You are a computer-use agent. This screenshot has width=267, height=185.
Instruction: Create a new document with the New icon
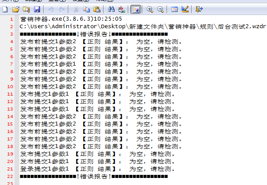[x=5, y=9]
